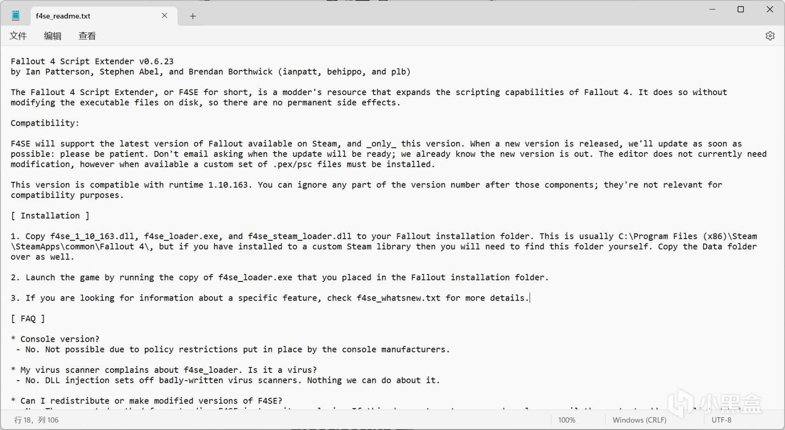Click the '[ FAQ ]' section heading
Screen dimensions: 785x430
pos(28,319)
